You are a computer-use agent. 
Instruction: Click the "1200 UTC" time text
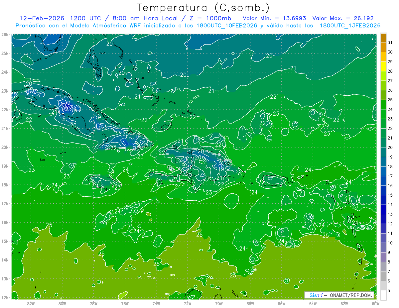tap(86, 18)
